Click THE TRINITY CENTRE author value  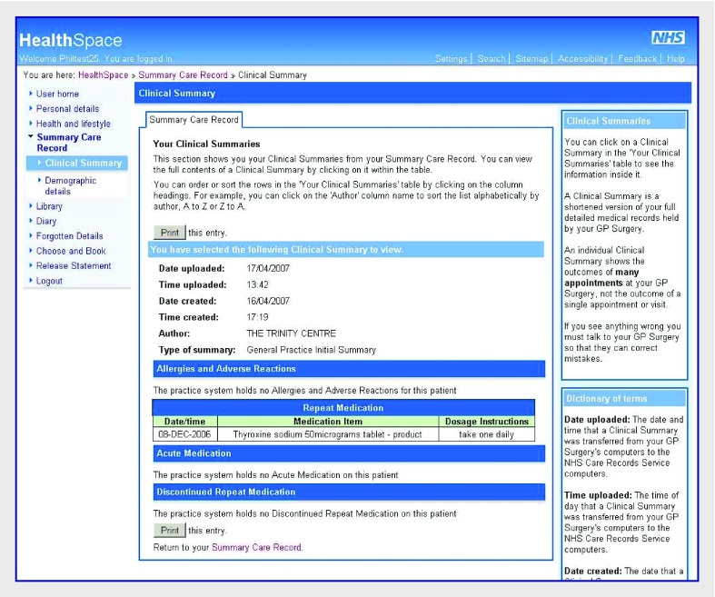click(x=292, y=333)
